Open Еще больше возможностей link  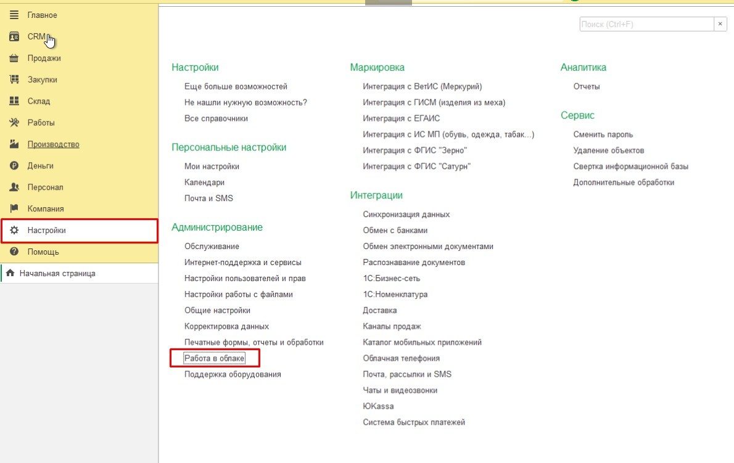[236, 86]
